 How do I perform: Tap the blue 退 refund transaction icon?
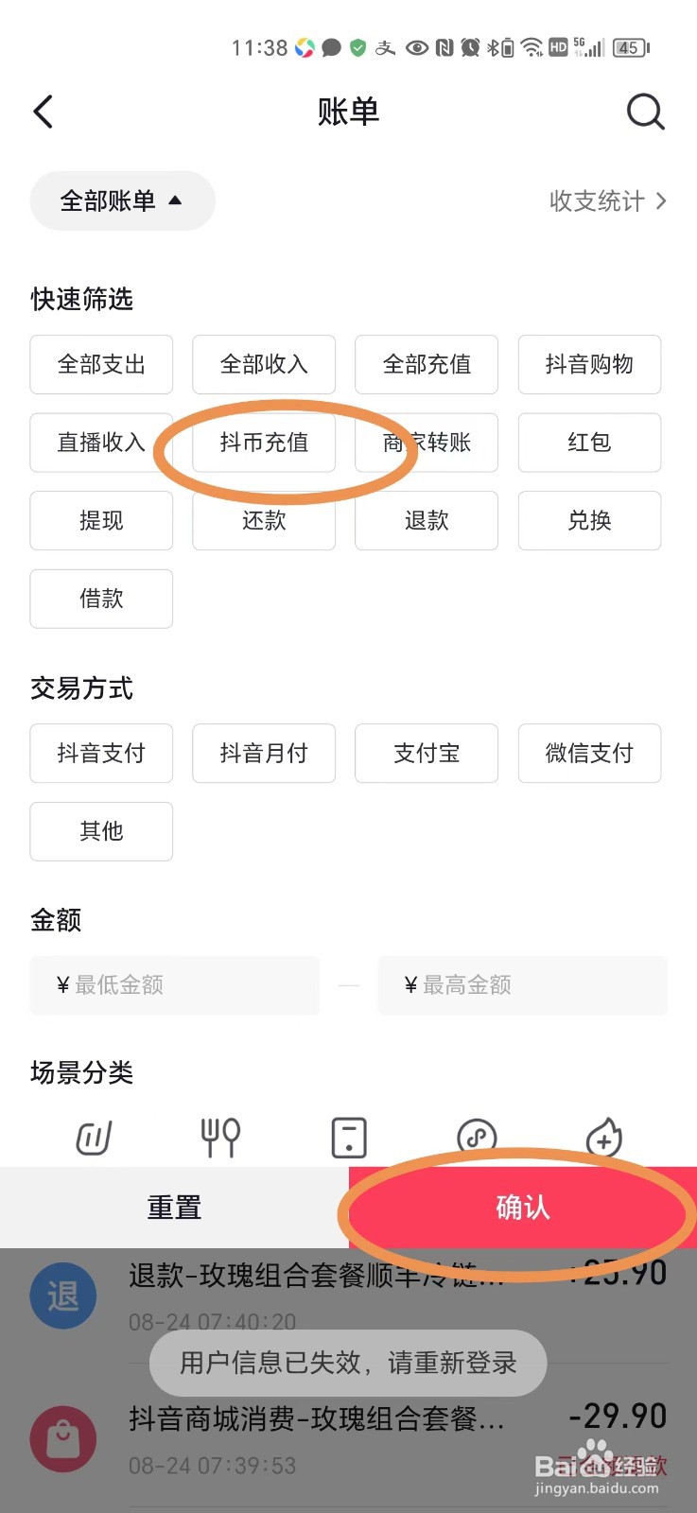click(x=63, y=1296)
